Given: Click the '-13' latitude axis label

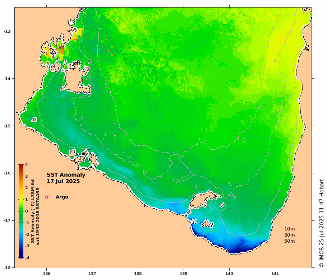Looking at the screenshot, I should tap(7, 31).
